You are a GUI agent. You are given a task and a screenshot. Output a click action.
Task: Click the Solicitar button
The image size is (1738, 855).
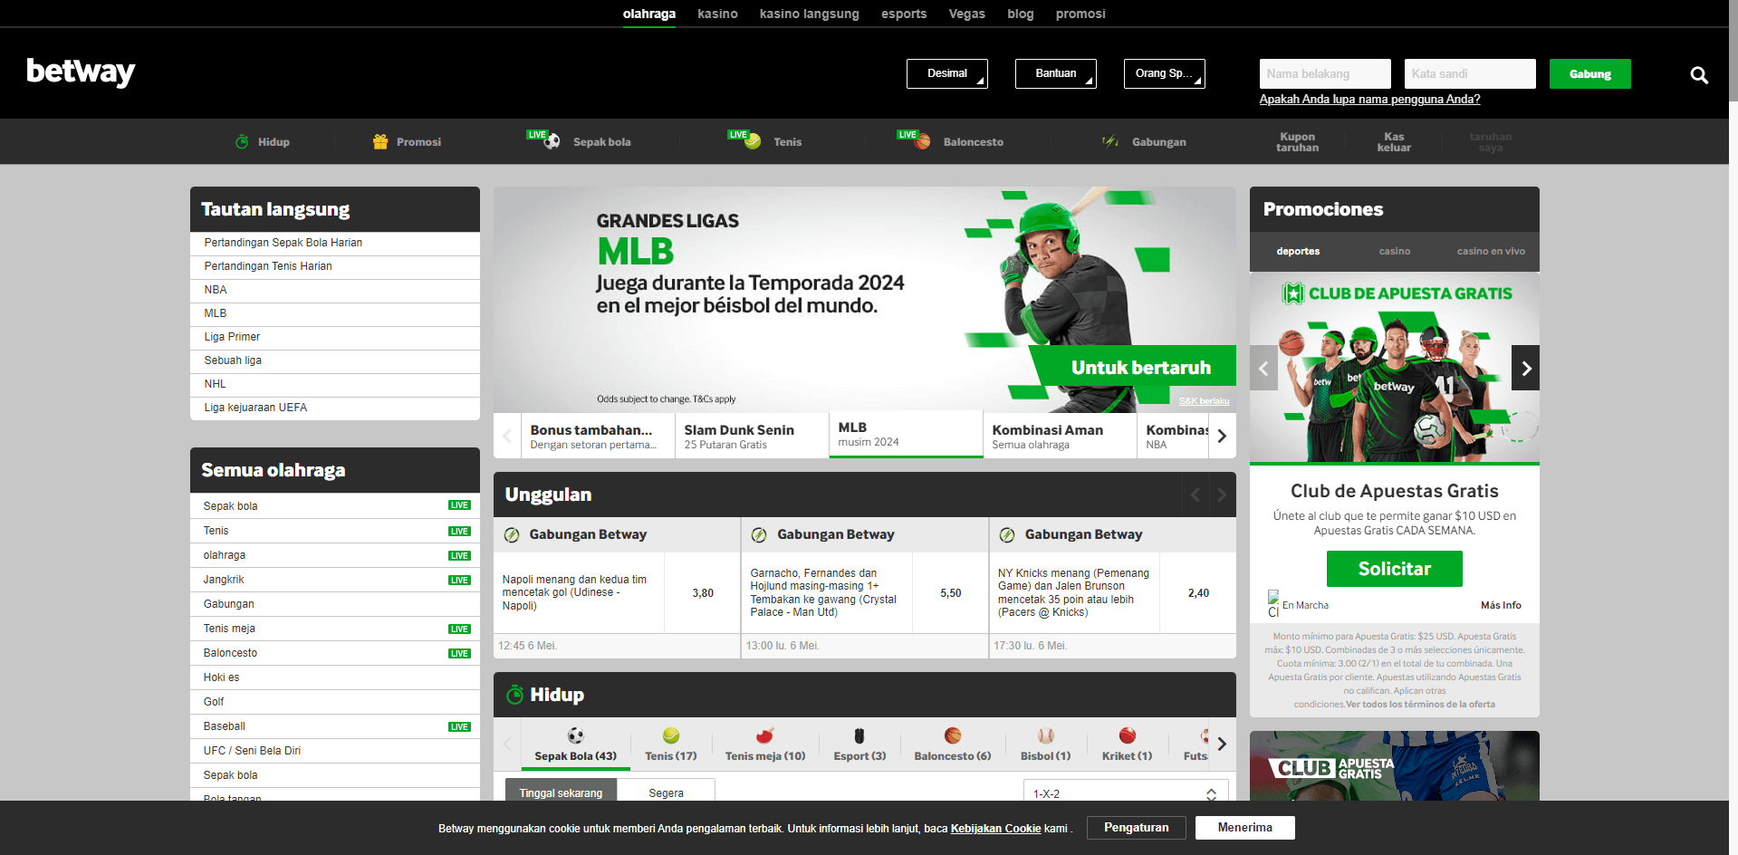1394,569
